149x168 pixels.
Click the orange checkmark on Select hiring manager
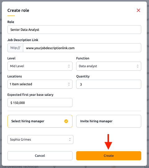[x=66, y=121]
